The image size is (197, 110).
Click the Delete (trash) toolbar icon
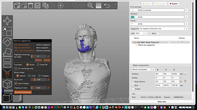tap(31, 6)
